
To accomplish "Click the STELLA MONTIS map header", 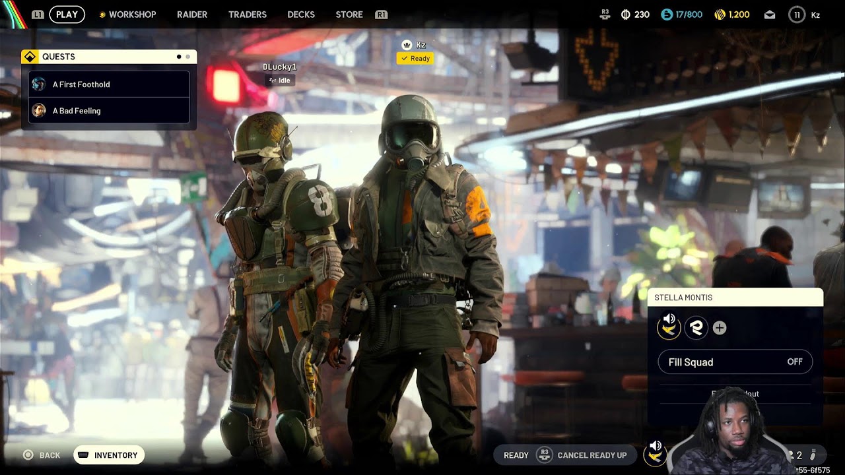I will click(735, 298).
